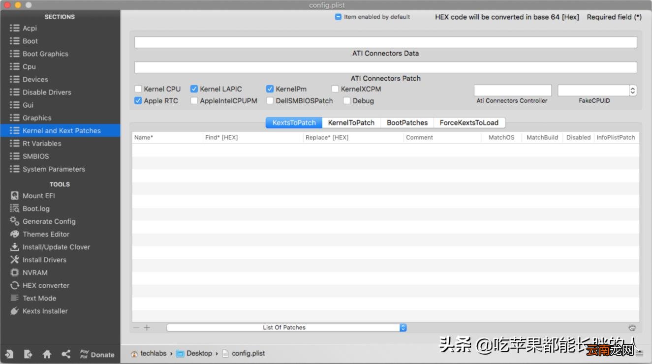This screenshot has height=364, width=652.
Task: Switch to the KextsToPatch tab
Action: 294,122
